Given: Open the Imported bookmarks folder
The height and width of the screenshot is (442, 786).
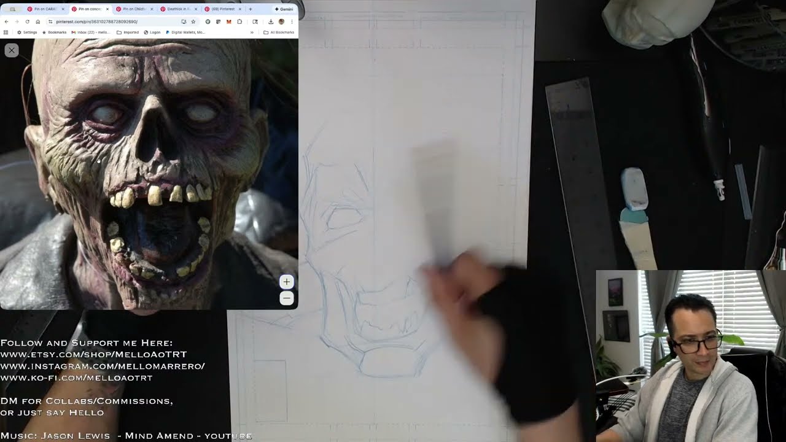Looking at the screenshot, I should (x=128, y=32).
